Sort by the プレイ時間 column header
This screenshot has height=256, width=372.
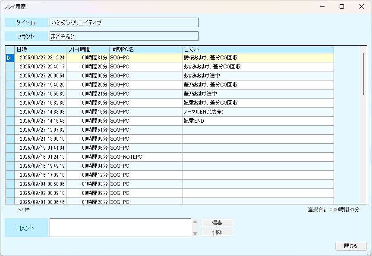pyautogui.click(x=88, y=49)
